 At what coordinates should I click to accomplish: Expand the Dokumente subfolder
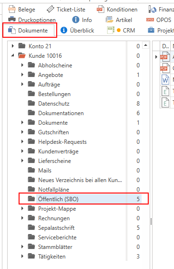22,122
